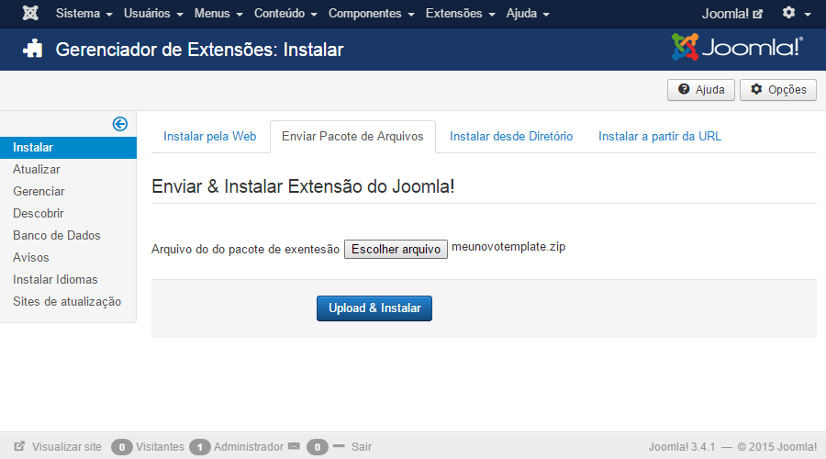Open the Sistema menu
Viewport: 826px width, 459px height.
pos(84,13)
